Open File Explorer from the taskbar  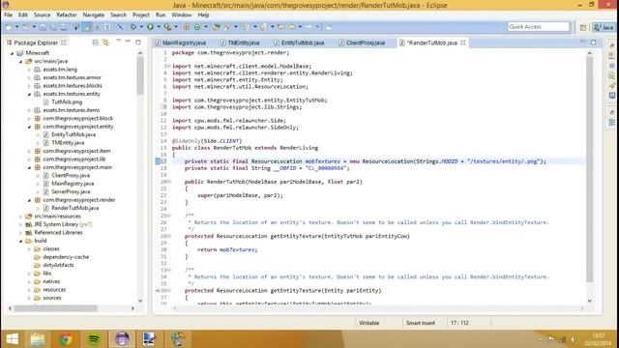tap(38, 339)
